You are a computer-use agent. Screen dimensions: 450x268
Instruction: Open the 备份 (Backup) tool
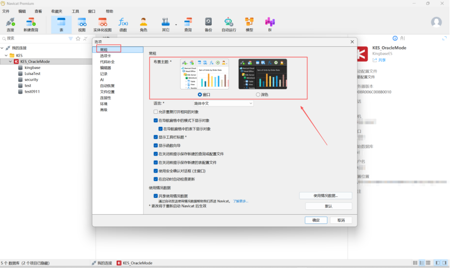(208, 23)
